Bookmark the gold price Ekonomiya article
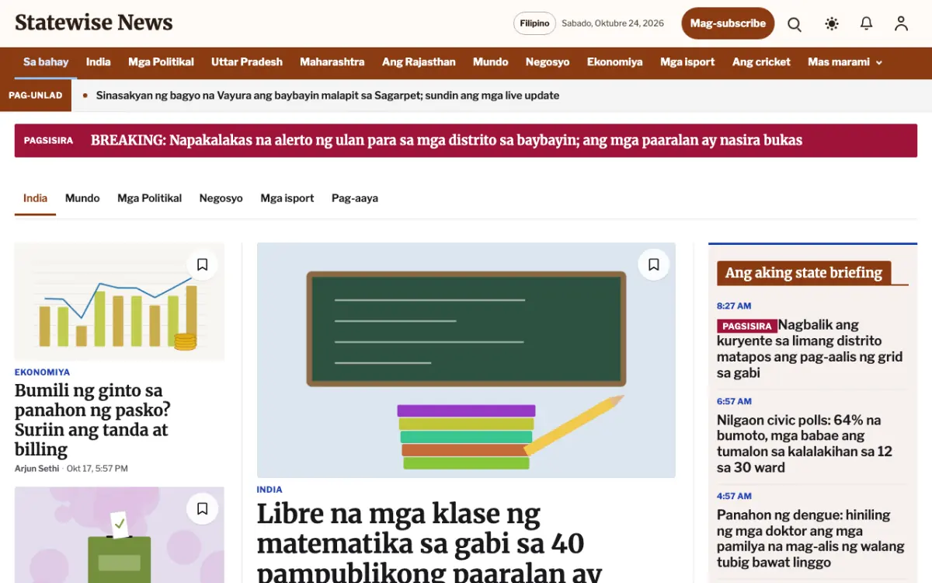The height and width of the screenshot is (583, 932). 202,265
